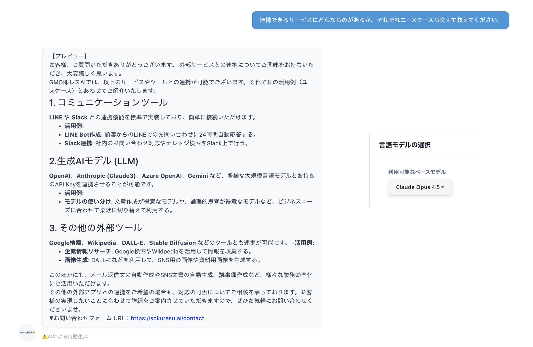Screen dimensions: 533x347
Task: Click the 1. コミュニケーションツール heading
Action: coord(108,102)
